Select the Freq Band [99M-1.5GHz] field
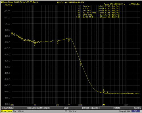This screenshot has height=113, width=142. [38, 108]
